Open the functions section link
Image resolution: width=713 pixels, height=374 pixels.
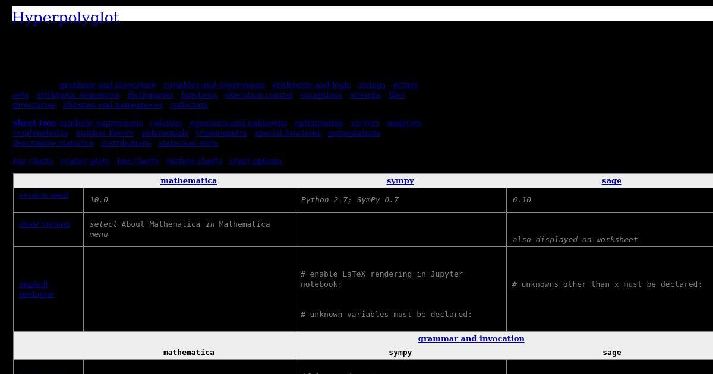tap(199, 95)
